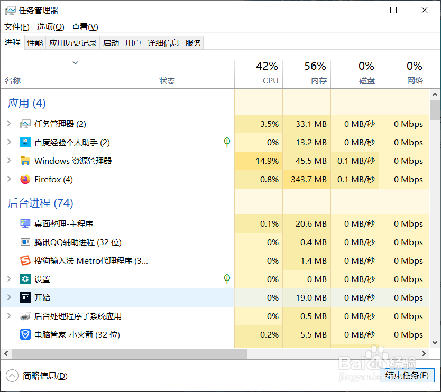The height and width of the screenshot is (392, 441).
Task: Switch to the 服务 tab
Action: [193, 43]
